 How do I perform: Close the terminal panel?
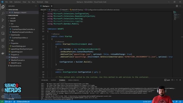180,80
